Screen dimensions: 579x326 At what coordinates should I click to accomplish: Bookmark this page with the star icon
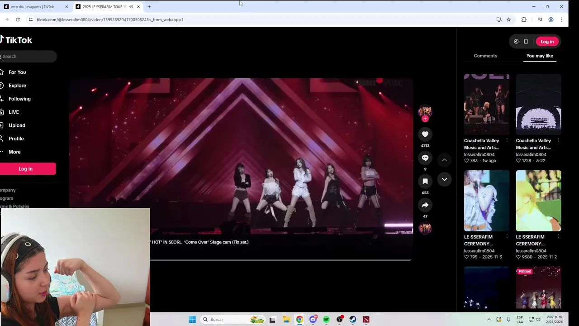508,19
